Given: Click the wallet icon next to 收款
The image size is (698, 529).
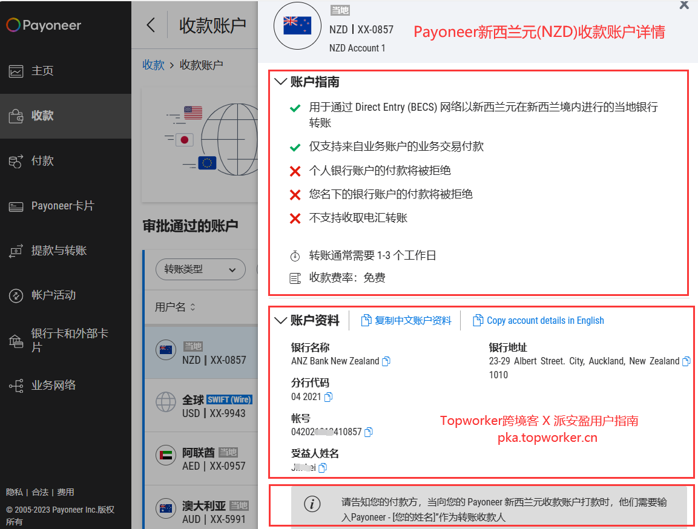Looking at the screenshot, I should pos(16,116).
